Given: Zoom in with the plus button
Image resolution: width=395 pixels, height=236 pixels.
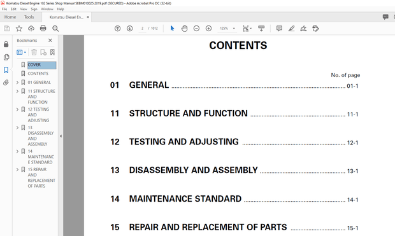Looking at the screenshot, I should (x=208, y=29).
